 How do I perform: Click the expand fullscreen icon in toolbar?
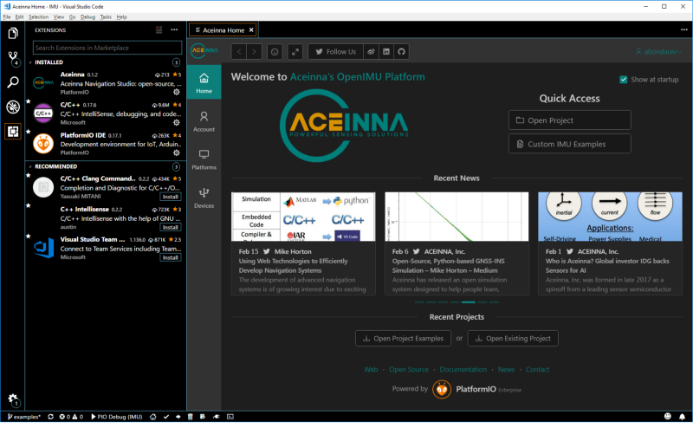point(295,52)
